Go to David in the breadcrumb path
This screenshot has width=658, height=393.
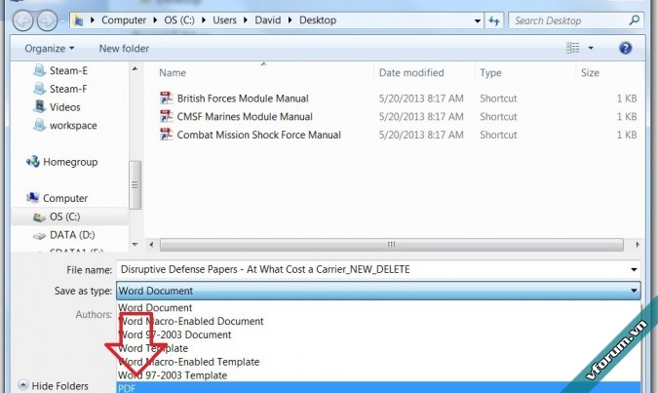point(268,20)
